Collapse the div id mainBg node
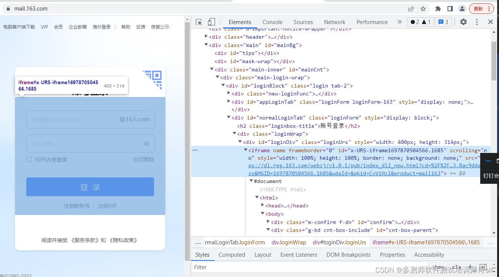This screenshot has height=277, width=499. tap(206, 45)
